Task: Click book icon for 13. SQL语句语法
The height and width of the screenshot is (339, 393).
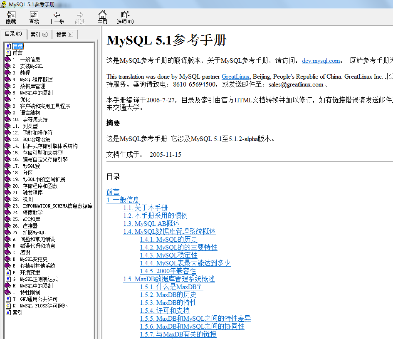Action: point(8,139)
